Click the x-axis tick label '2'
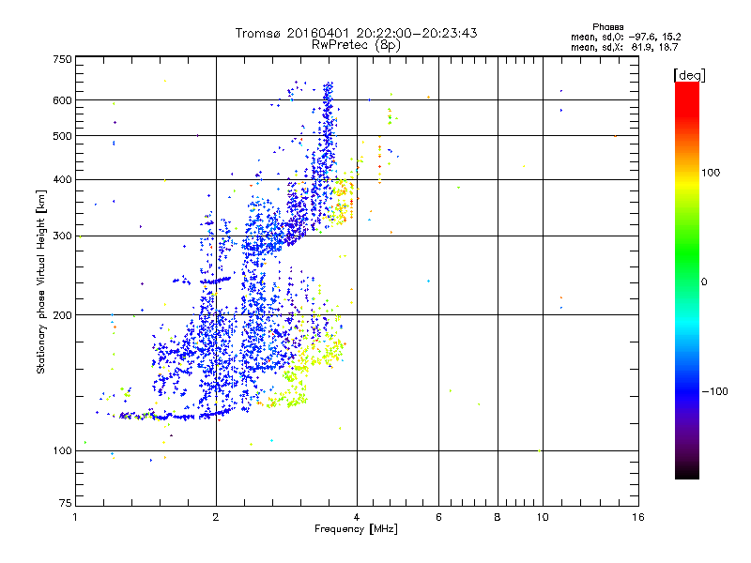Screen dimensions: 751x563 (216, 517)
